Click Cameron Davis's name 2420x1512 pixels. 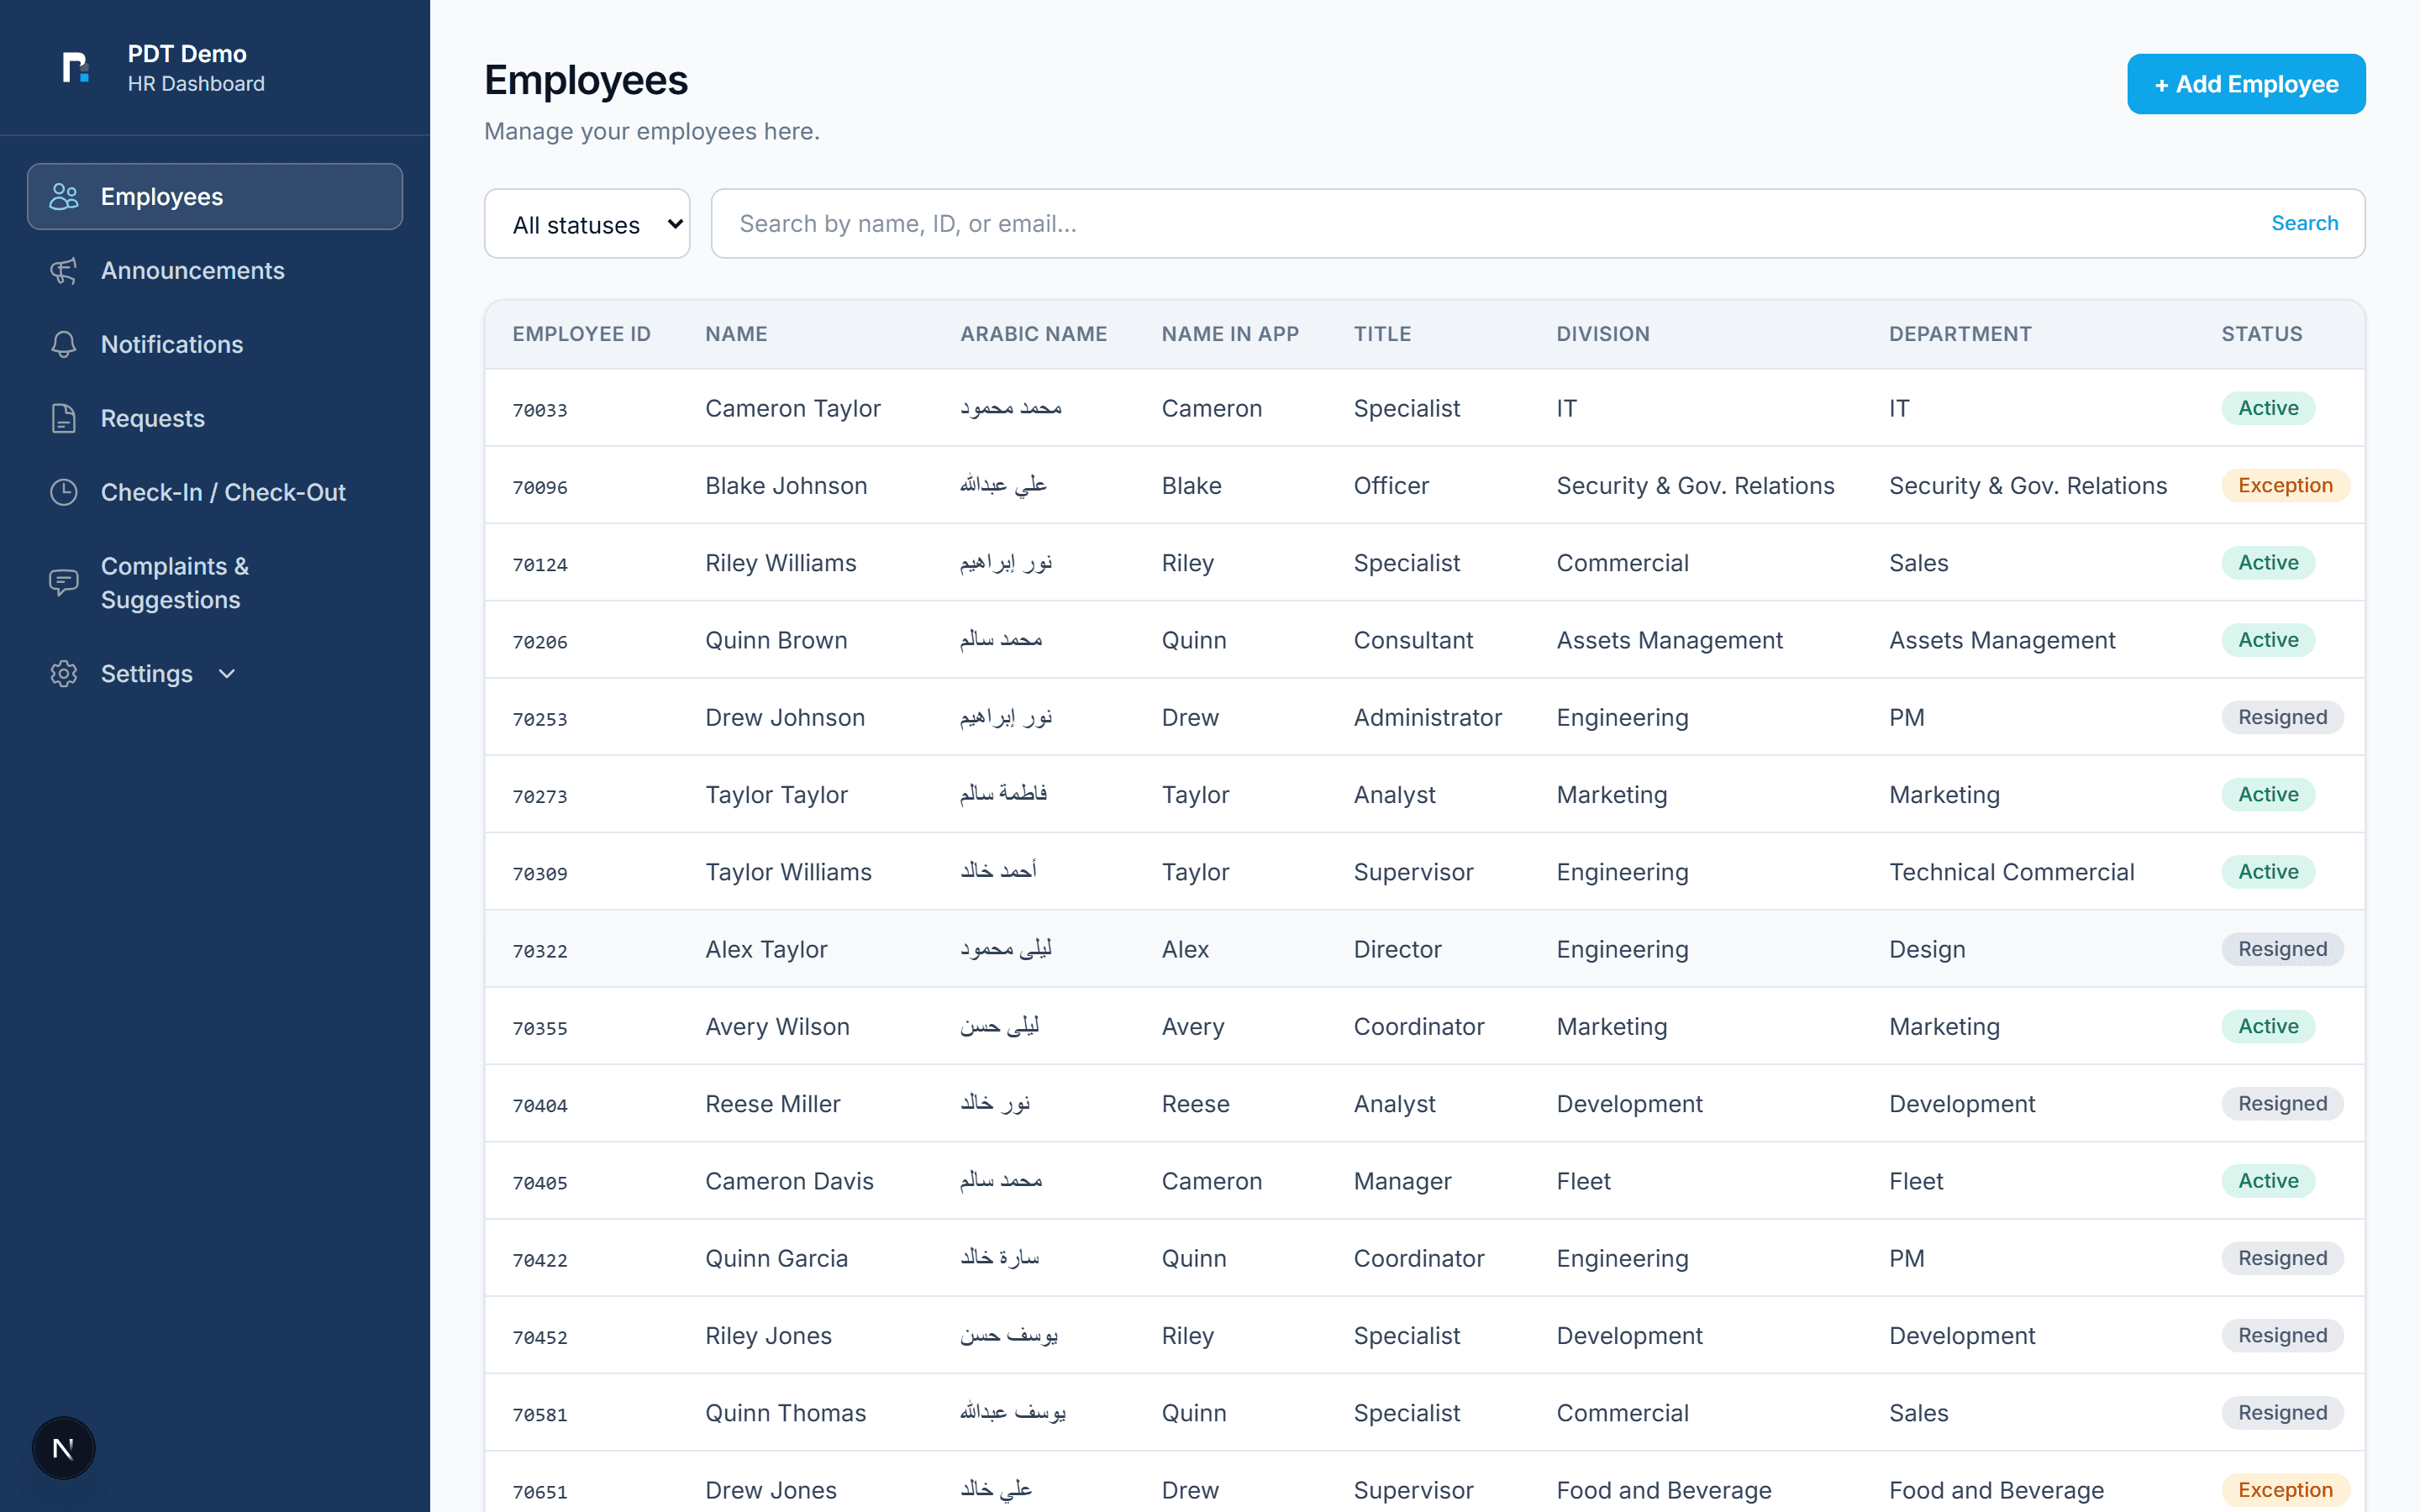pyautogui.click(x=789, y=1181)
